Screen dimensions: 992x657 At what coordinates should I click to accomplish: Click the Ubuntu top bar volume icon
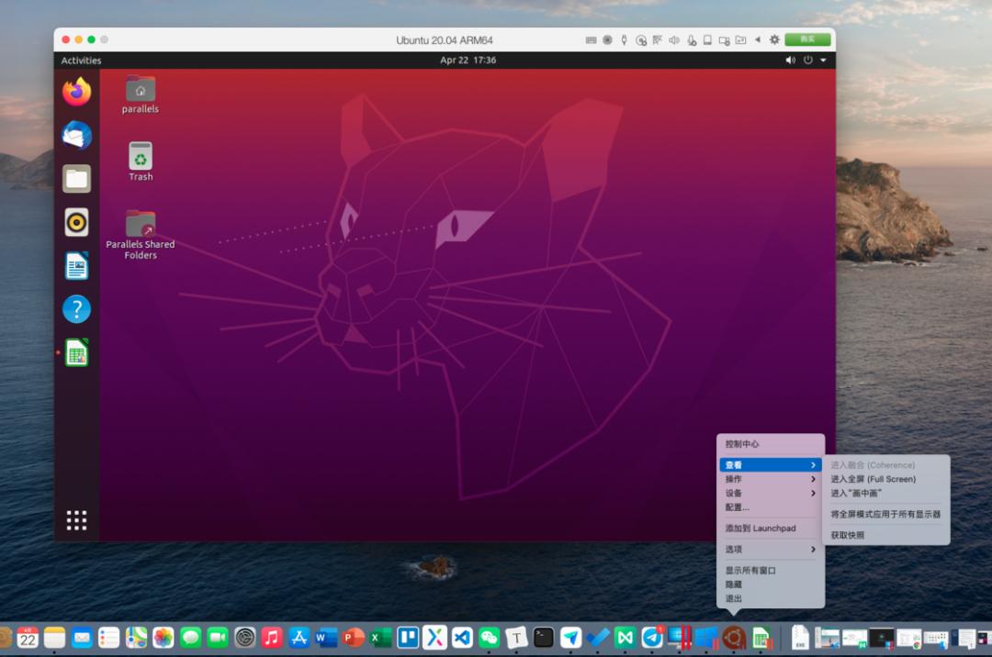(790, 61)
